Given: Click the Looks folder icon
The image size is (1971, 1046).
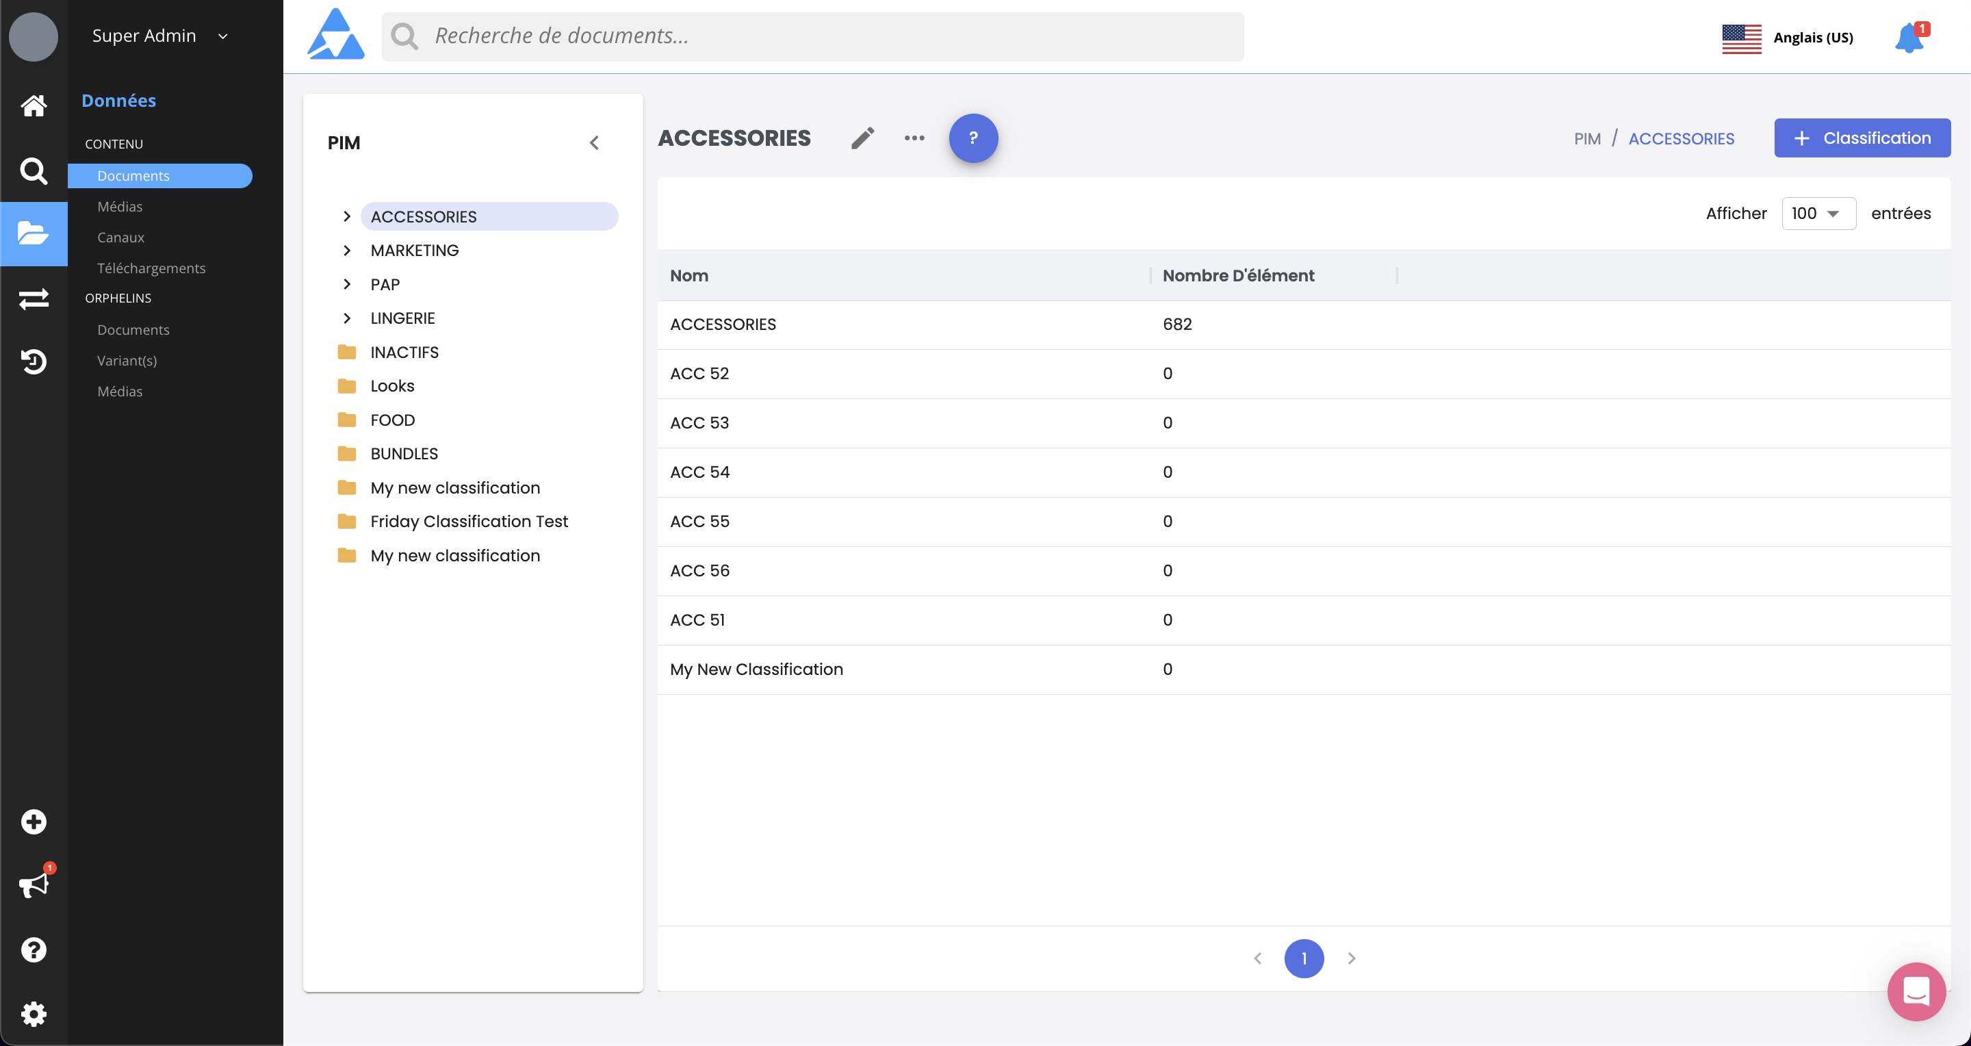Looking at the screenshot, I should click(346, 385).
